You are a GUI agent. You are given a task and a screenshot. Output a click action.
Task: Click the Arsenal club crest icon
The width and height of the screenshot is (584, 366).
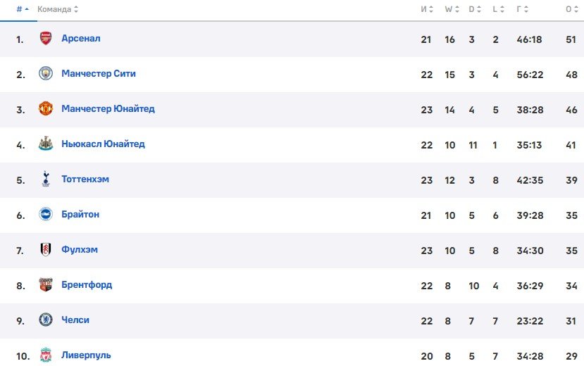(x=46, y=39)
